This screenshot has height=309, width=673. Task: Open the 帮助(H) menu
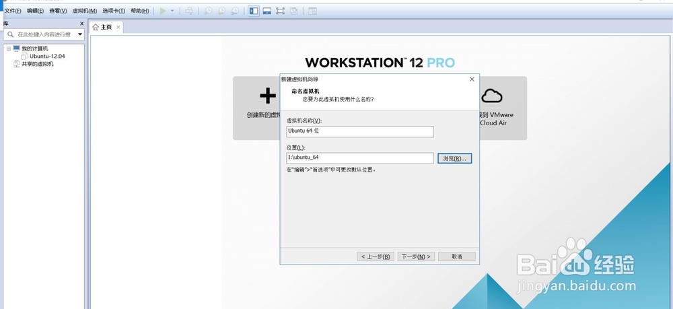(140, 11)
